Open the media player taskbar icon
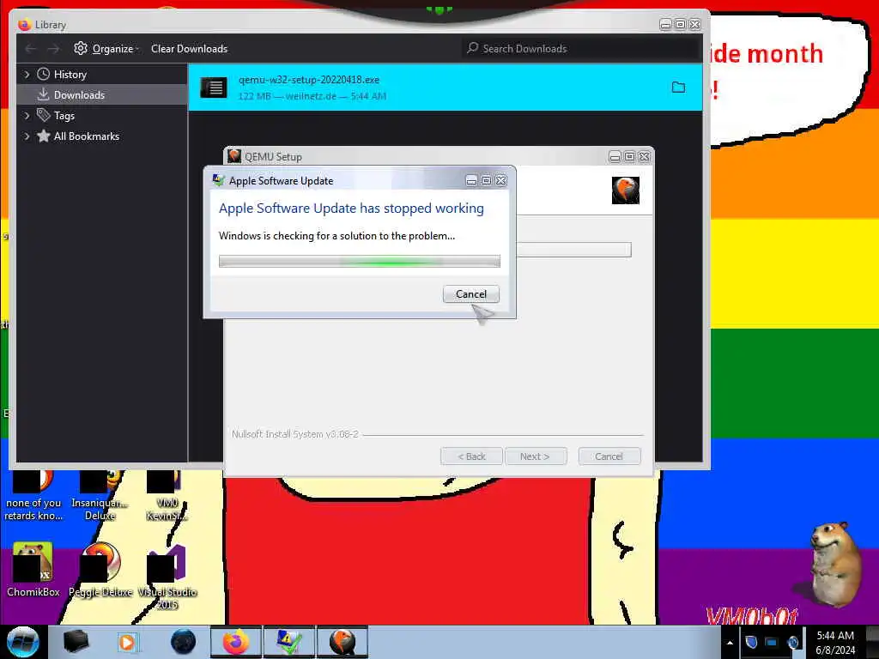Viewport: 879px width, 659px height. click(x=127, y=642)
